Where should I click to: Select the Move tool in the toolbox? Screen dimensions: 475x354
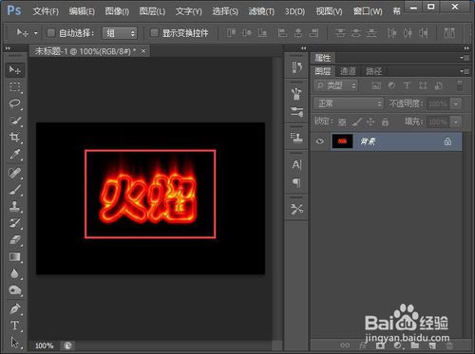(x=14, y=69)
